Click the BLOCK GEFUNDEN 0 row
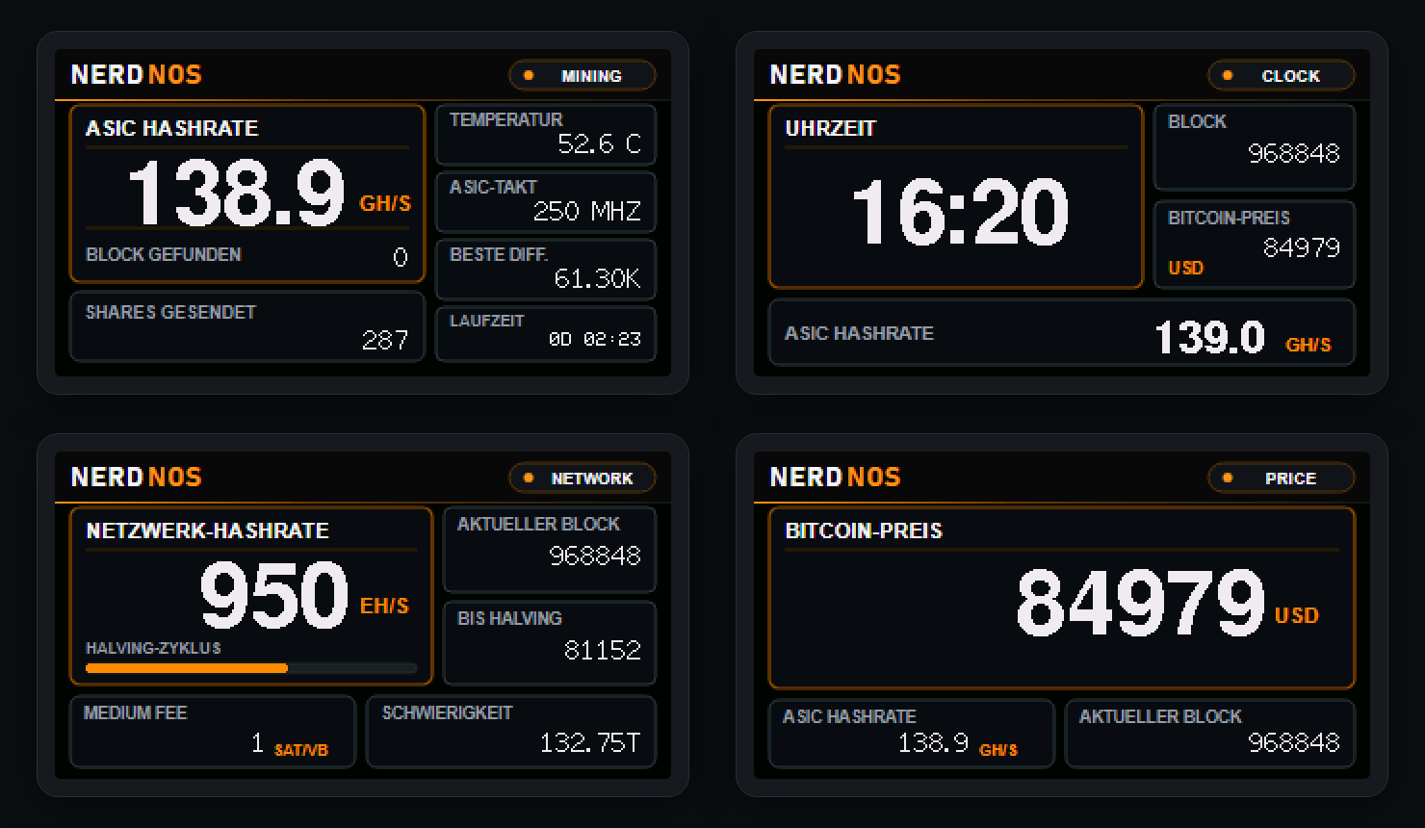Viewport: 1425px width, 828px height. (x=247, y=255)
